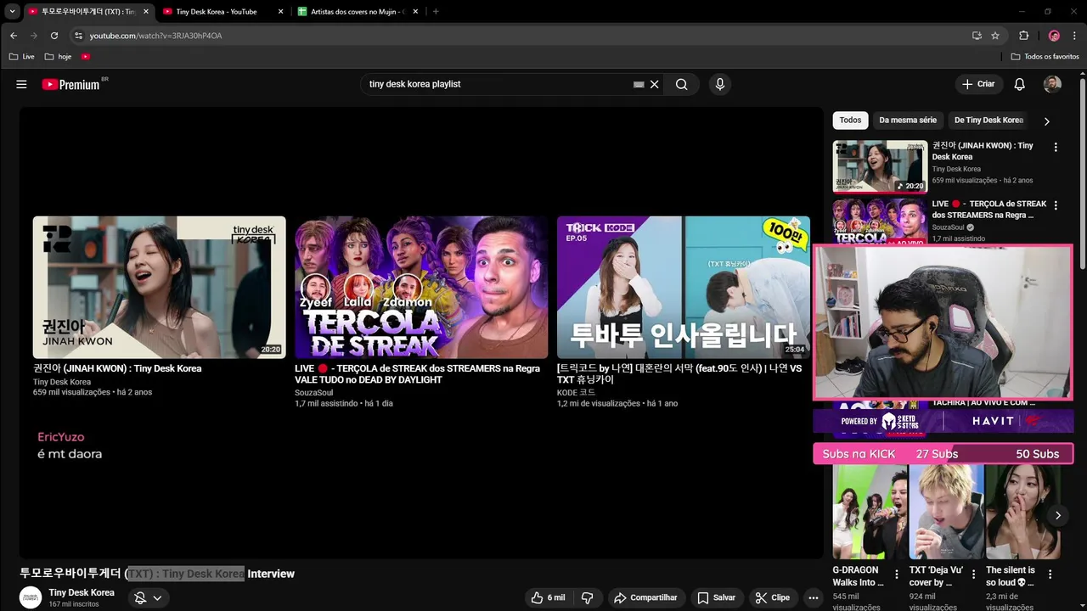Clear the search box with the X icon
This screenshot has width=1087, height=611.
[655, 84]
